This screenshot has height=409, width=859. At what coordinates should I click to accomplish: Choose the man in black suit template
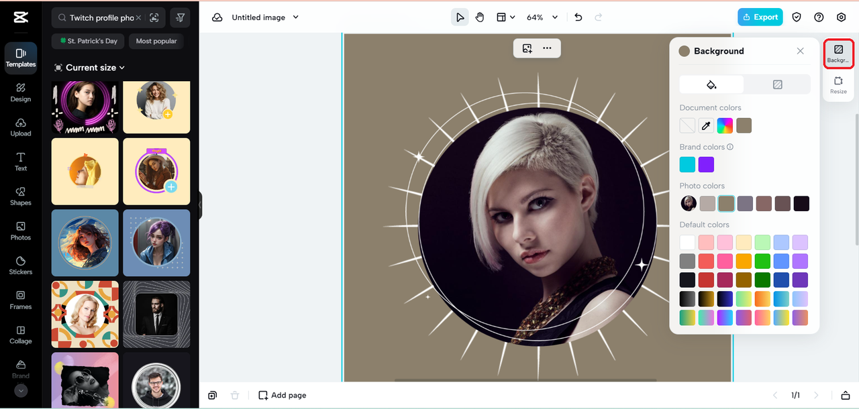point(156,314)
